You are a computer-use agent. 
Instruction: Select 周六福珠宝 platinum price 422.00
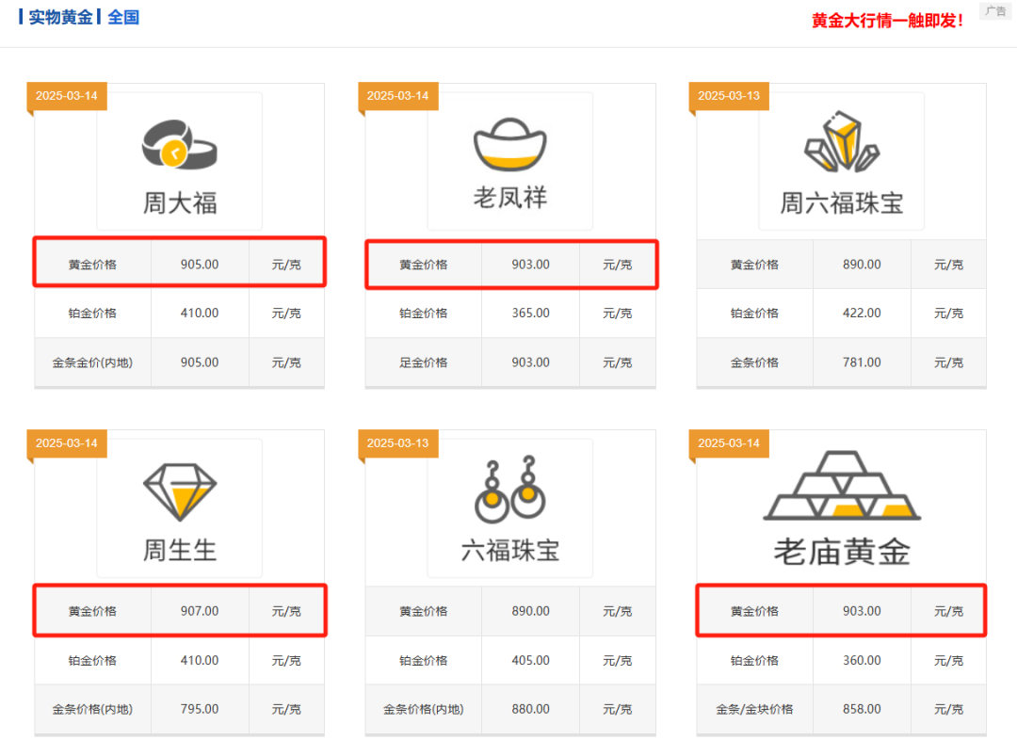coord(862,314)
